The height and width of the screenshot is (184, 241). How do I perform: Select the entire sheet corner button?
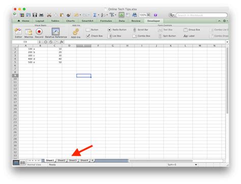(x=15, y=46)
